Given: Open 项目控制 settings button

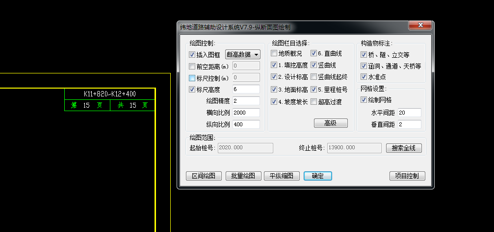Looking at the screenshot, I should point(407,176).
